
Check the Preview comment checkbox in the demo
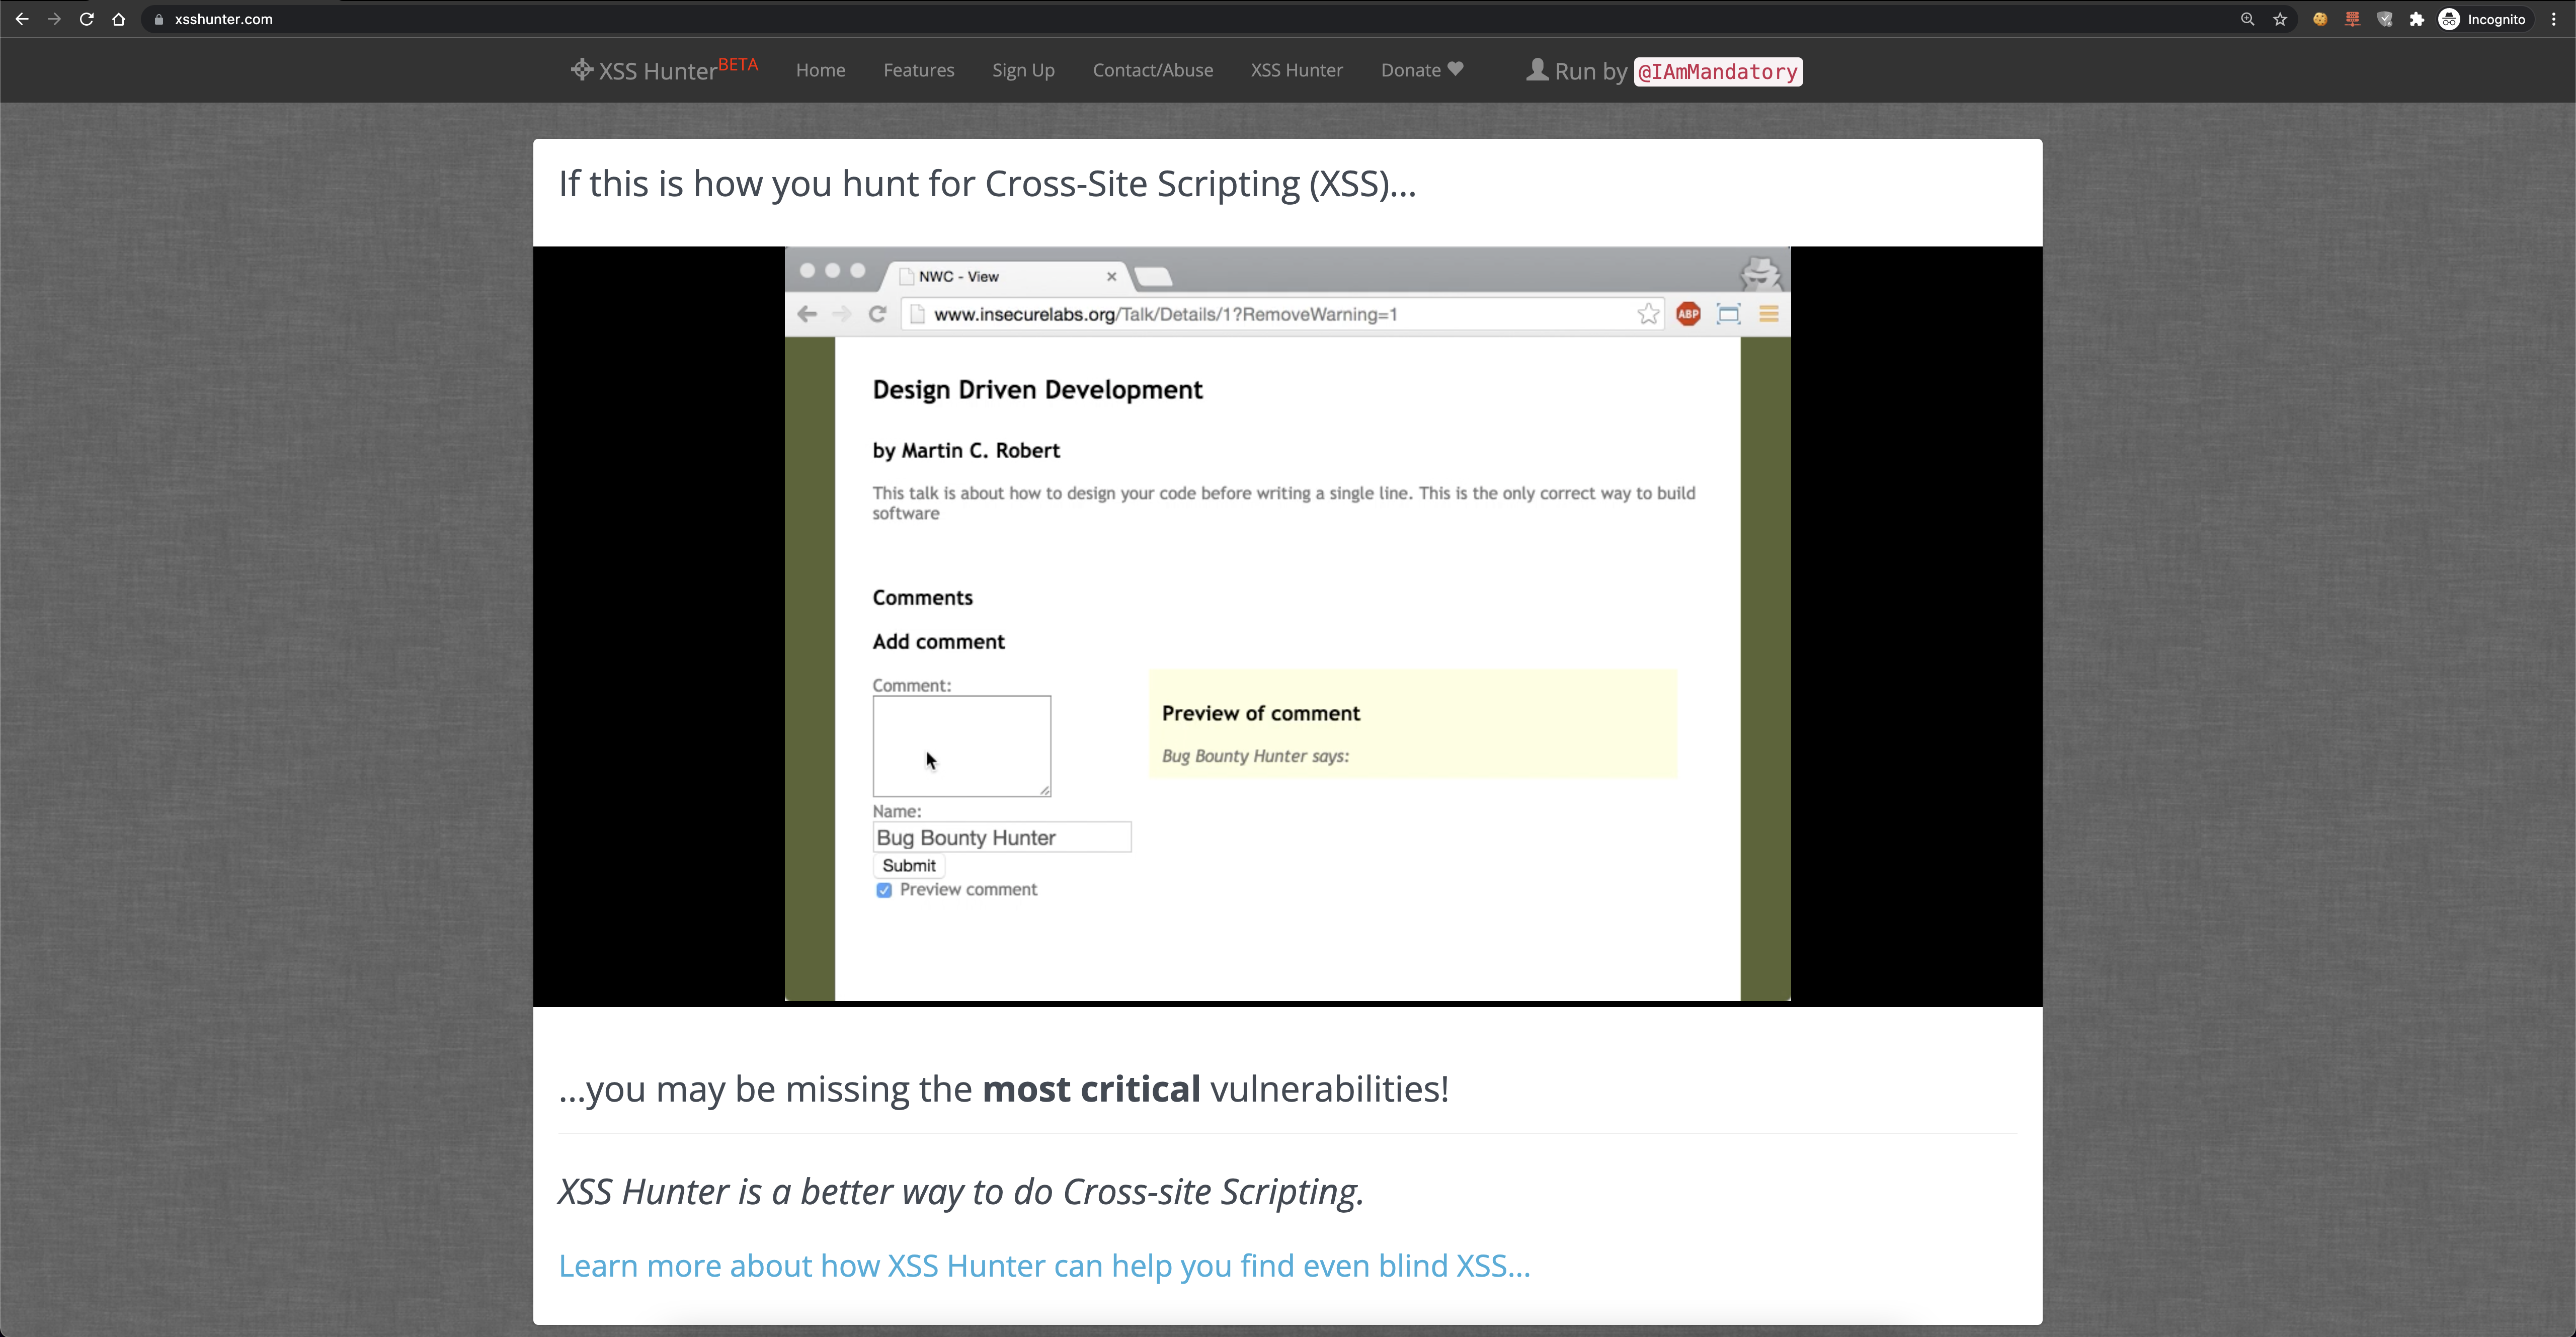tap(884, 890)
